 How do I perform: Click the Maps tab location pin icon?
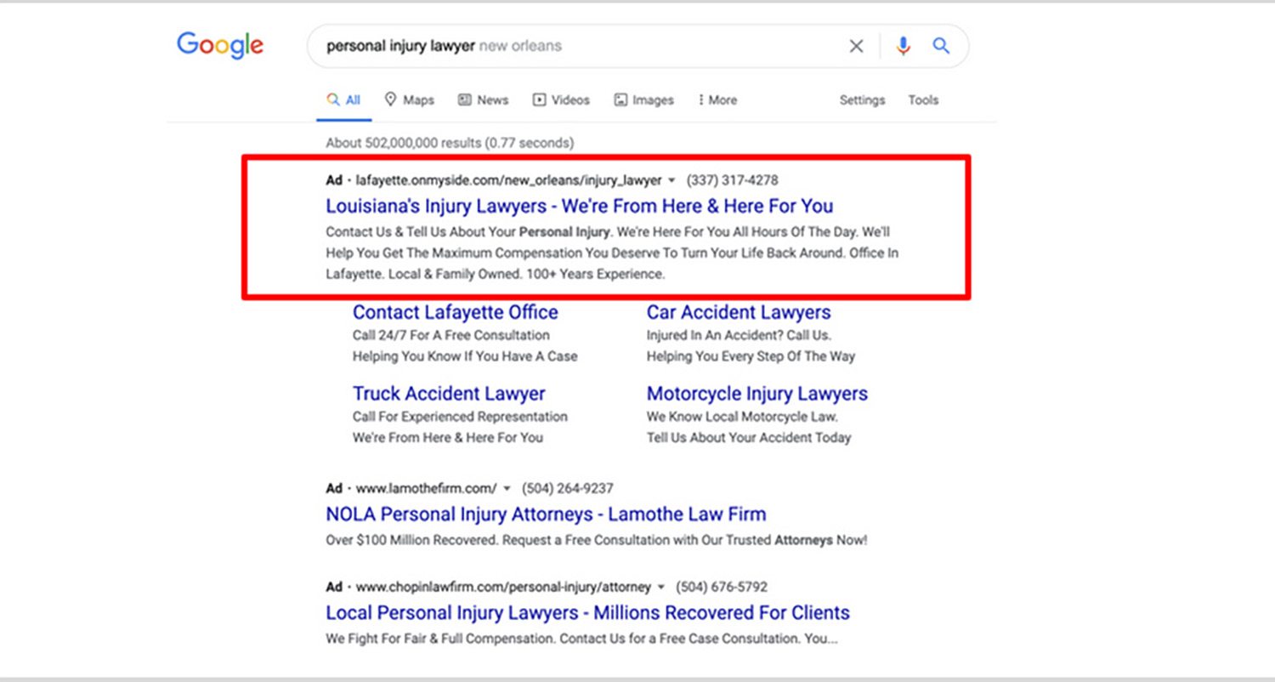390,99
